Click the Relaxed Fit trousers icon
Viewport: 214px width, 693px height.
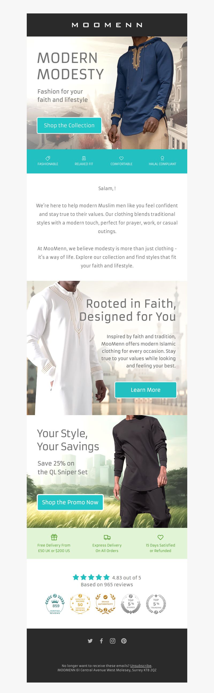84,158
